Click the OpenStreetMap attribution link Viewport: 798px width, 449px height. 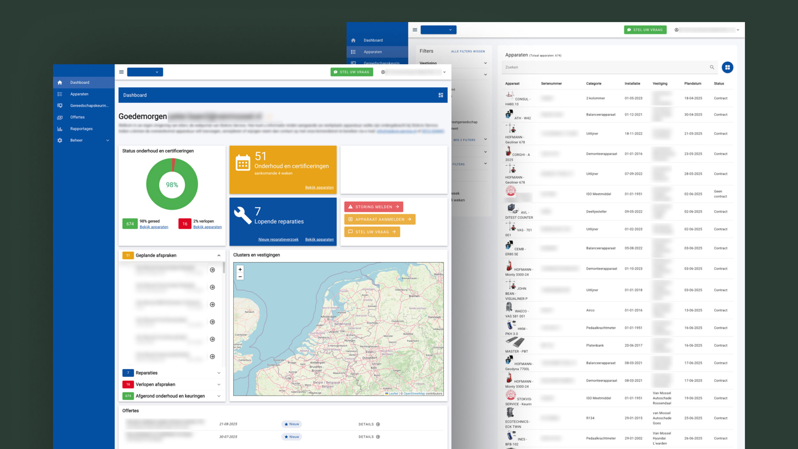click(414, 394)
